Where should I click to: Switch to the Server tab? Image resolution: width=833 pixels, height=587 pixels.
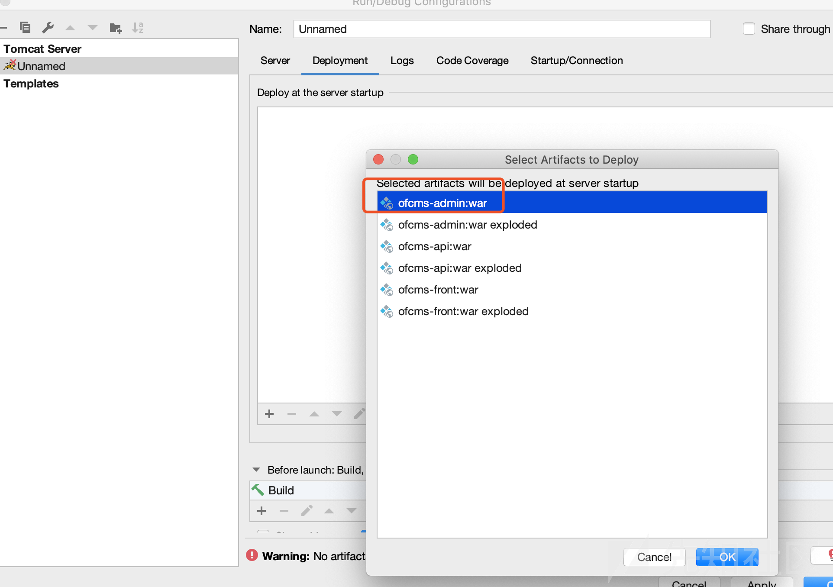(x=275, y=61)
